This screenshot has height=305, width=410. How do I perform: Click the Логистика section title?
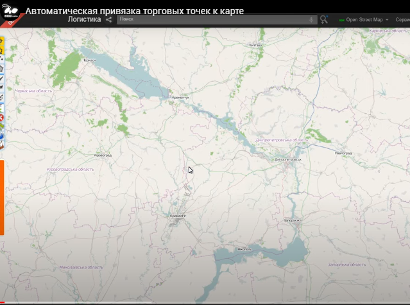click(84, 19)
